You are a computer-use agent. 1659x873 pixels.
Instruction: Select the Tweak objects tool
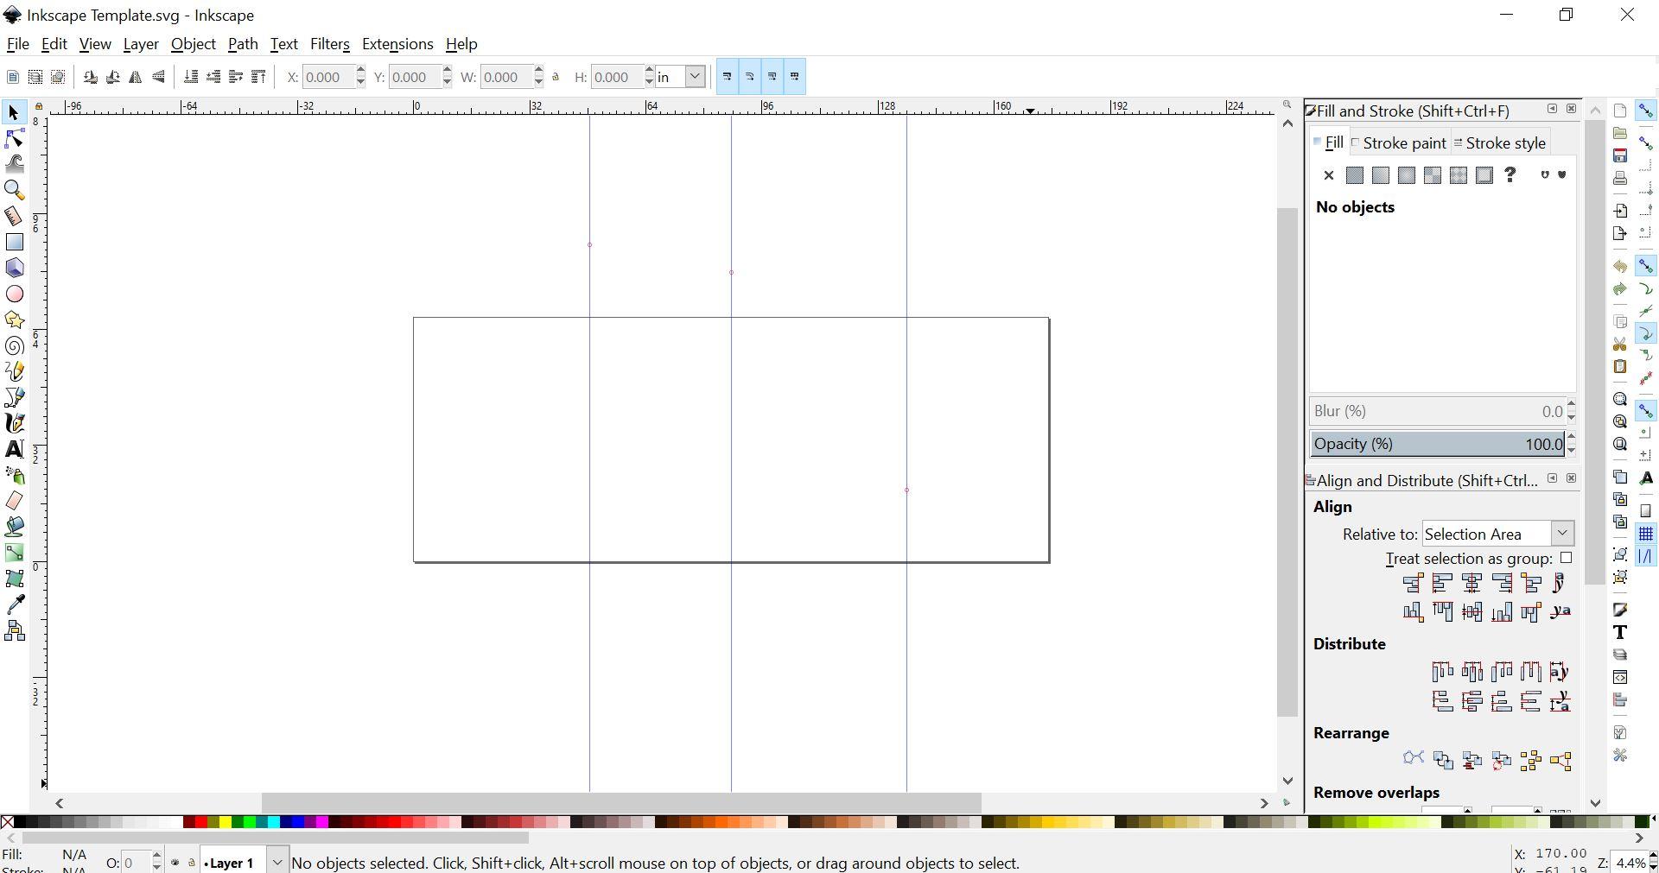tap(15, 164)
